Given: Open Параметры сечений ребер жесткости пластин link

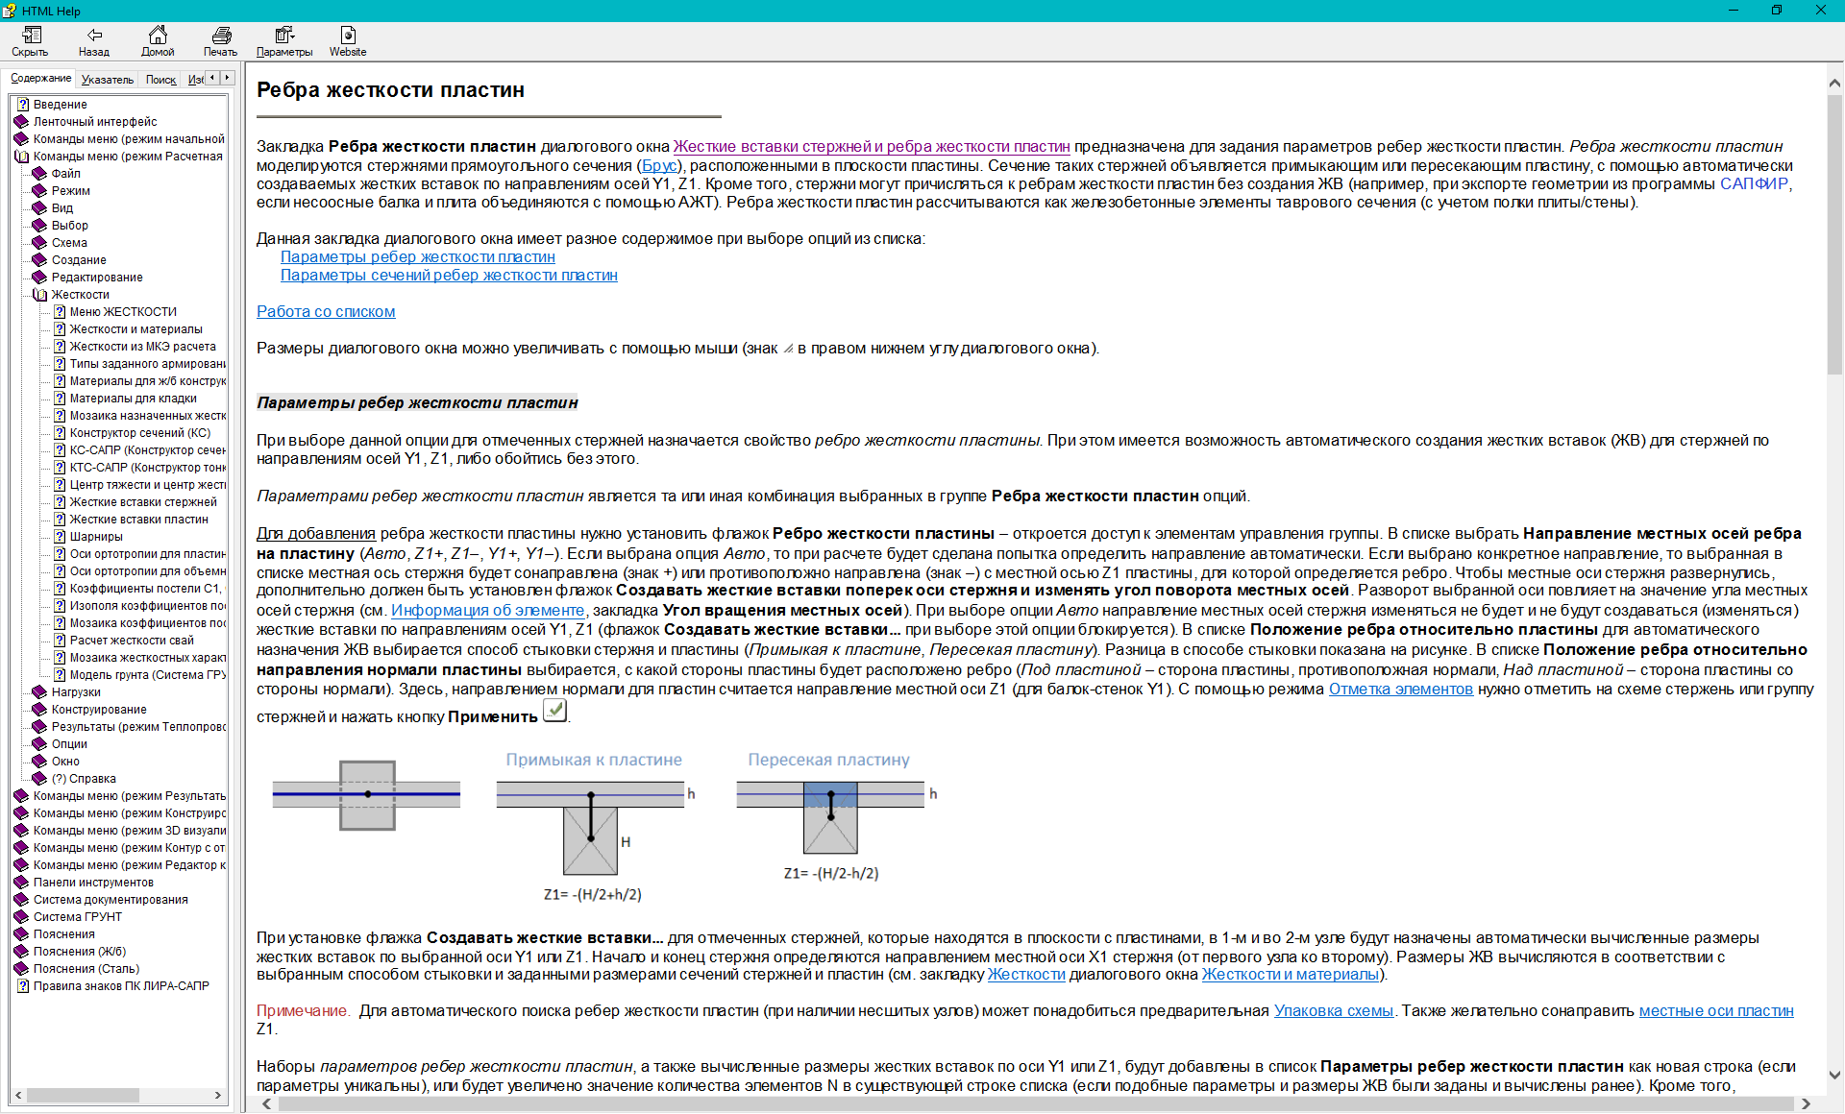Looking at the screenshot, I should click(449, 275).
